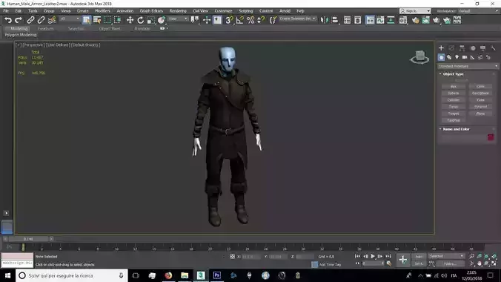Open the Scene Explorer toggle icon
This screenshot has height=282, width=501.
[347, 20]
